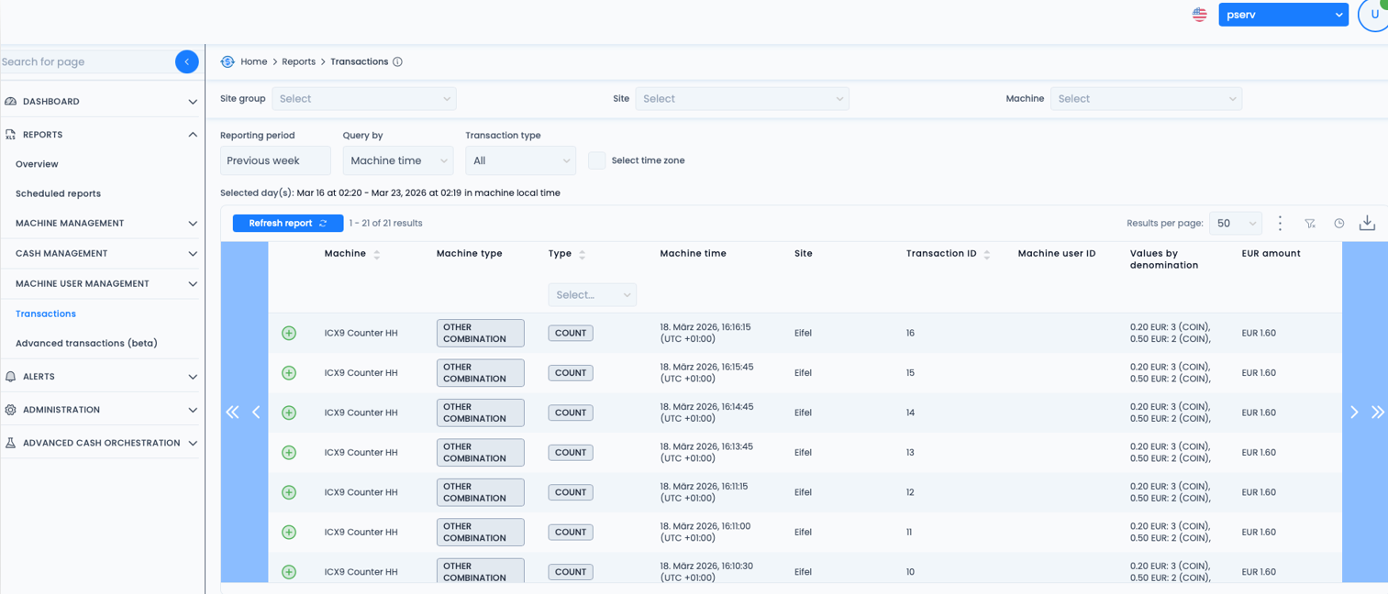Click the Machine user ID column header
1388x594 pixels.
point(1057,253)
